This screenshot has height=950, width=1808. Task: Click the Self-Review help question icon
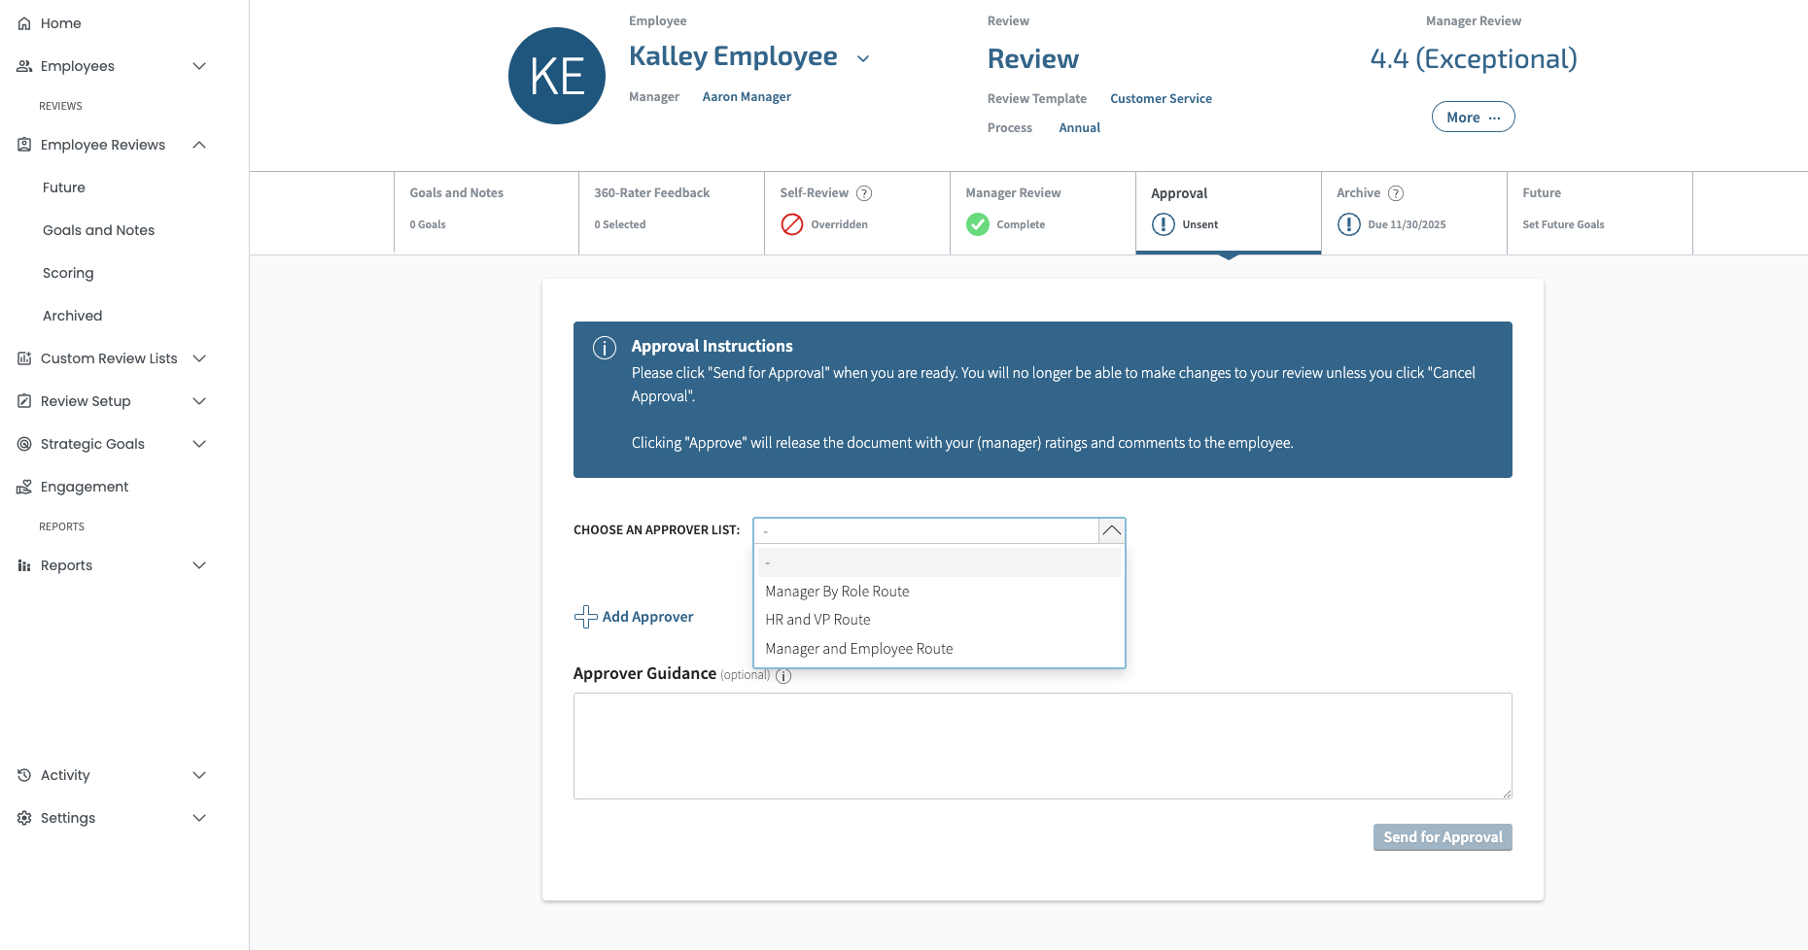click(x=864, y=193)
